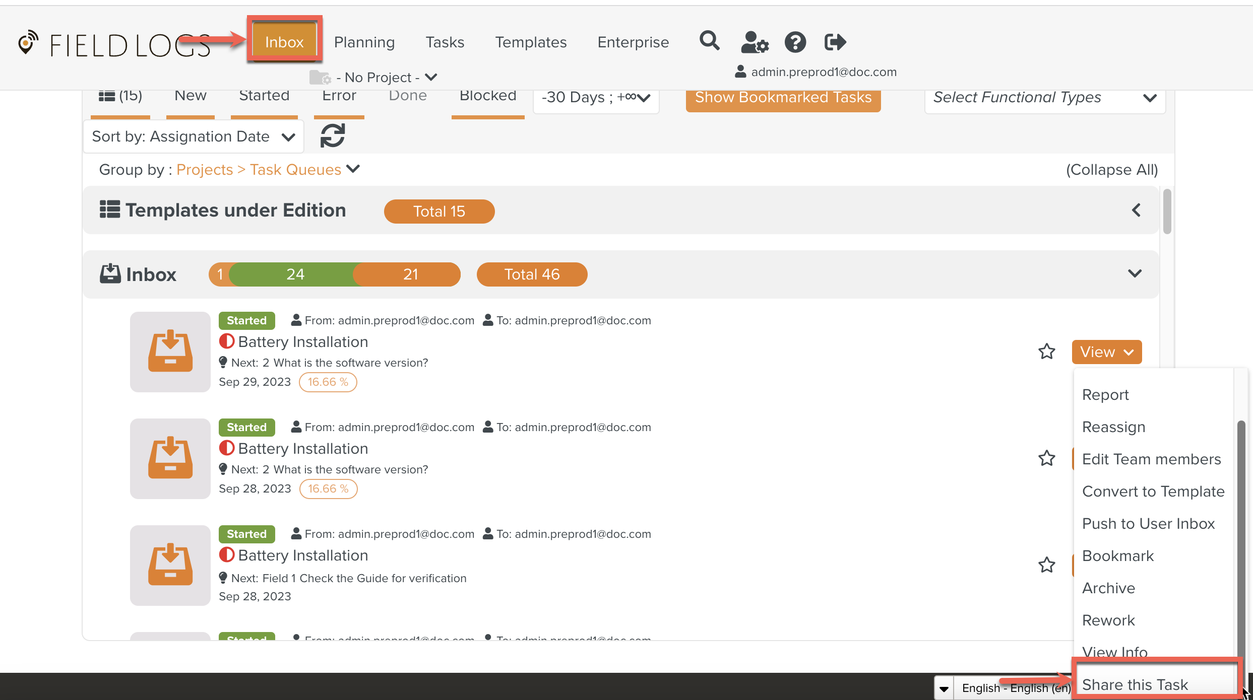Toggle star on second Battery Installation task
Viewport: 1253px width, 700px height.
pos(1046,458)
